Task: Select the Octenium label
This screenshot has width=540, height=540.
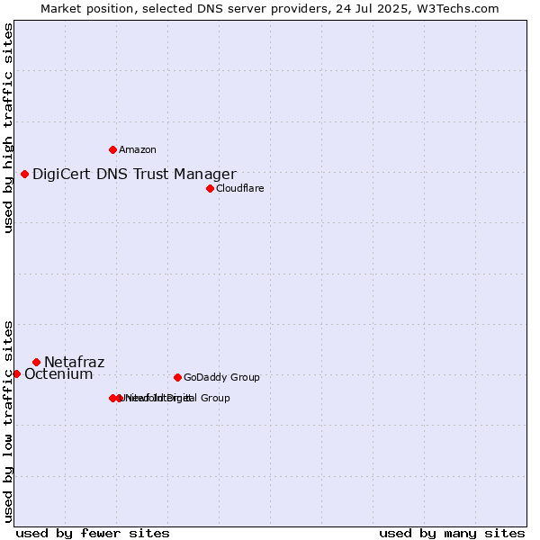Action: click(x=58, y=374)
